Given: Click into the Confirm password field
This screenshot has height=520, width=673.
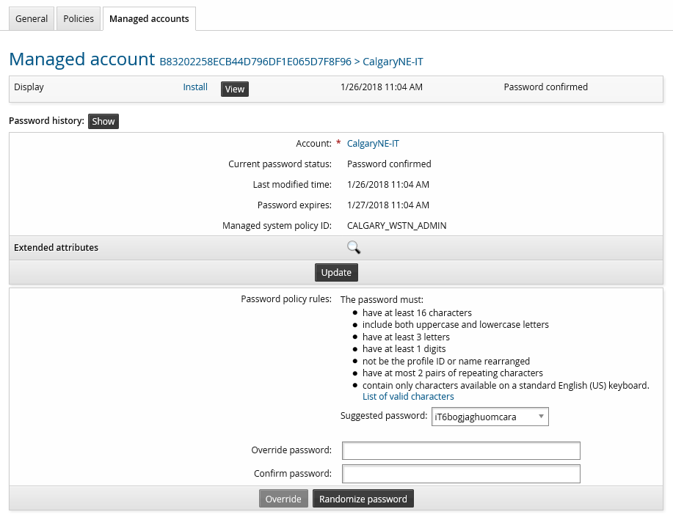Looking at the screenshot, I should coord(461,474).
